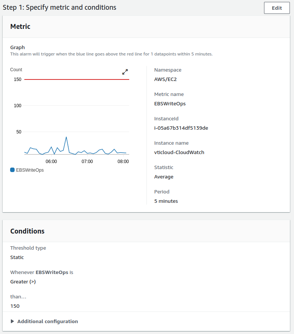Click the Whenever EBSWriteOps is label
Image resolution: width=294 pixels, height=334 pixels.
(42, 272)
